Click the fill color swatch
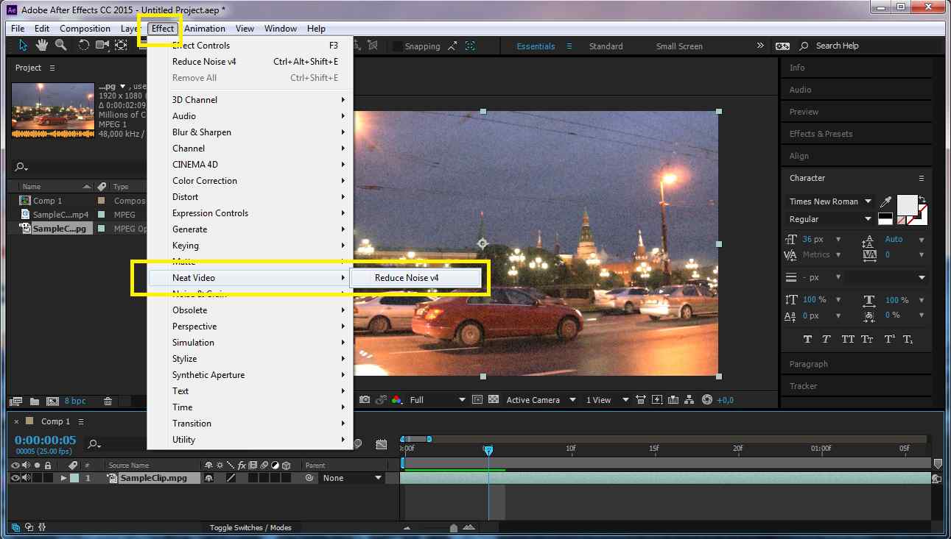 pyautogui.click(x=906, y=204)
